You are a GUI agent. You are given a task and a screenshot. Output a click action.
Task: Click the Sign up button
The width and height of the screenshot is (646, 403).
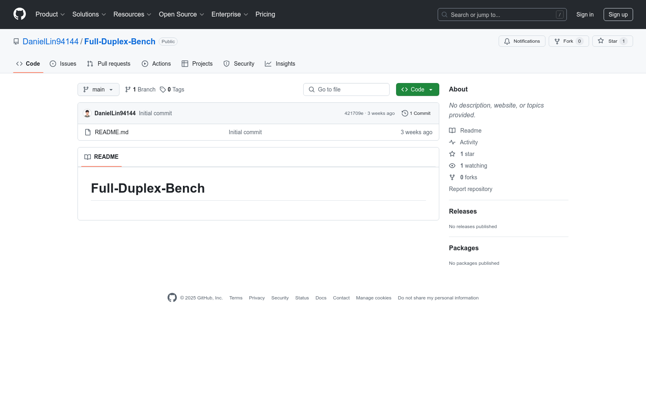tap(618, 15)
